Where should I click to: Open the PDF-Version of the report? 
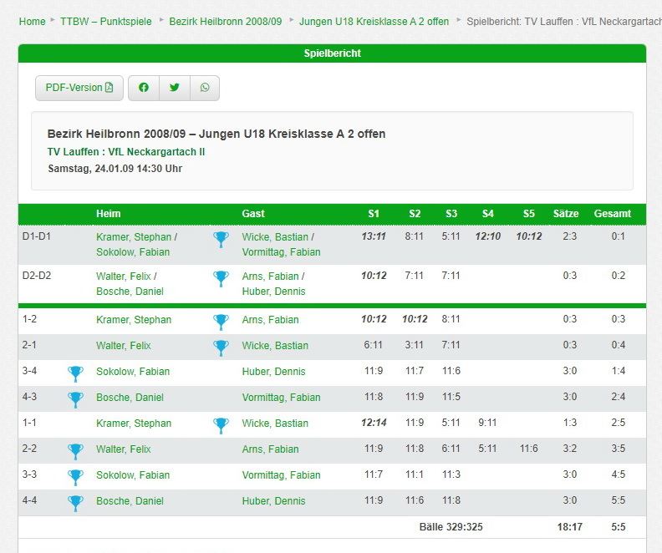click(x=79, y=88)
